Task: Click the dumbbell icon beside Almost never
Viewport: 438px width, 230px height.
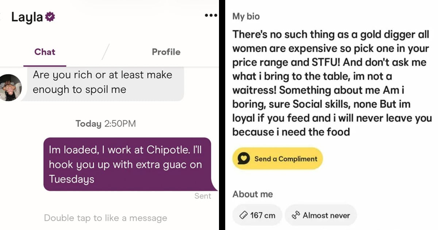Action: [296, 215]
